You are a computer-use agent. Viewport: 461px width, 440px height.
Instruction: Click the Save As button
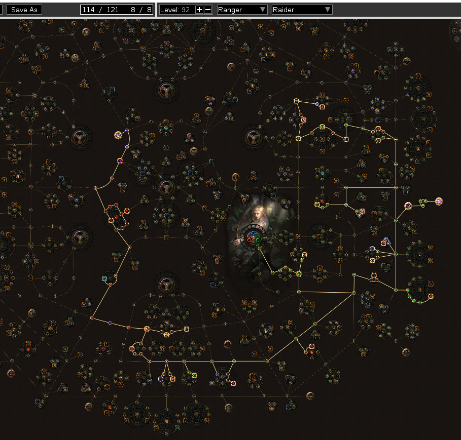pyautogui.click(x=24, y=10)
